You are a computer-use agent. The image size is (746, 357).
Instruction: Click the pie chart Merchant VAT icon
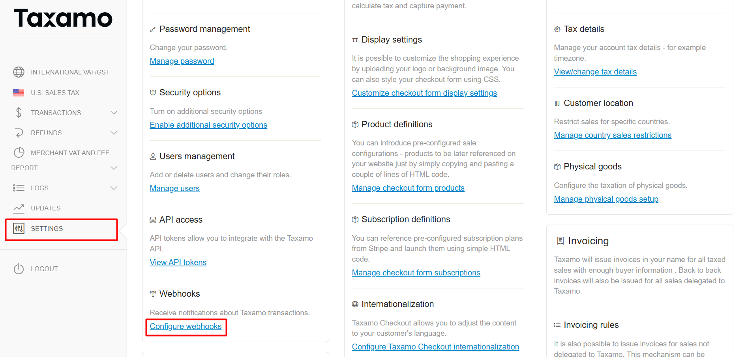[x=19, y=153]
